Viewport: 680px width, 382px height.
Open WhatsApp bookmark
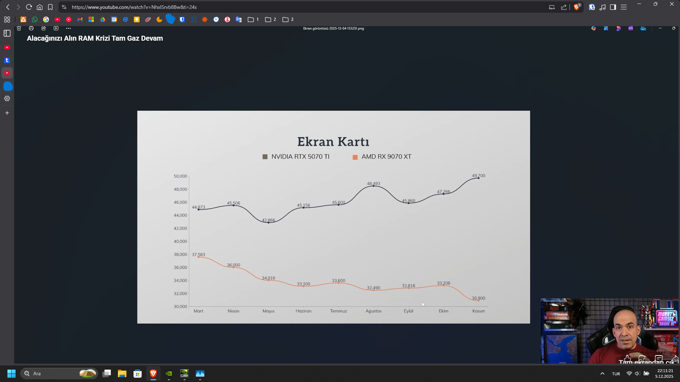click(x=35, y=19)
